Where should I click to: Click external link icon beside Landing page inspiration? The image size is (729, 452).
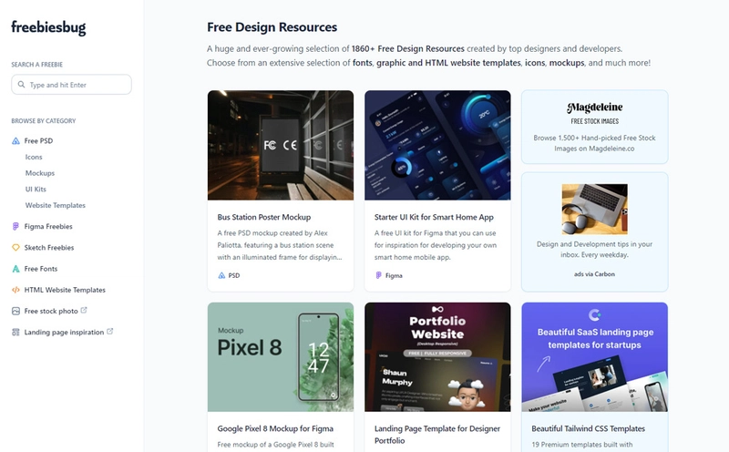point(109,332)
